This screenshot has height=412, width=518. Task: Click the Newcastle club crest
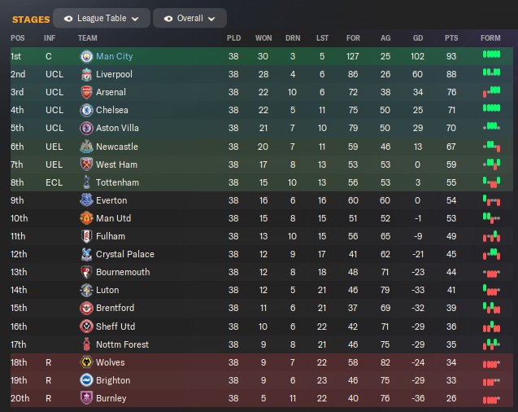(x=86, y=147)
